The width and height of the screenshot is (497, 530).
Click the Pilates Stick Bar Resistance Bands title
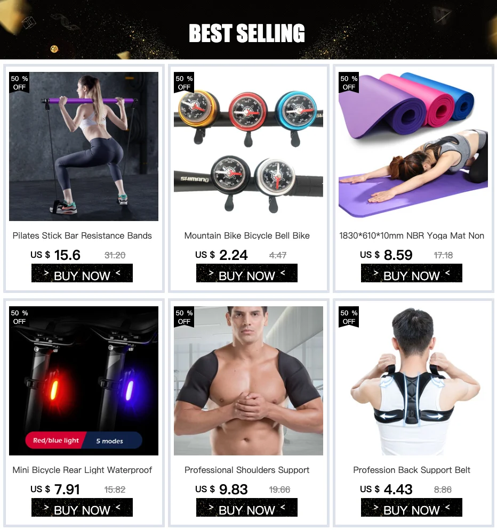[82, 235]
